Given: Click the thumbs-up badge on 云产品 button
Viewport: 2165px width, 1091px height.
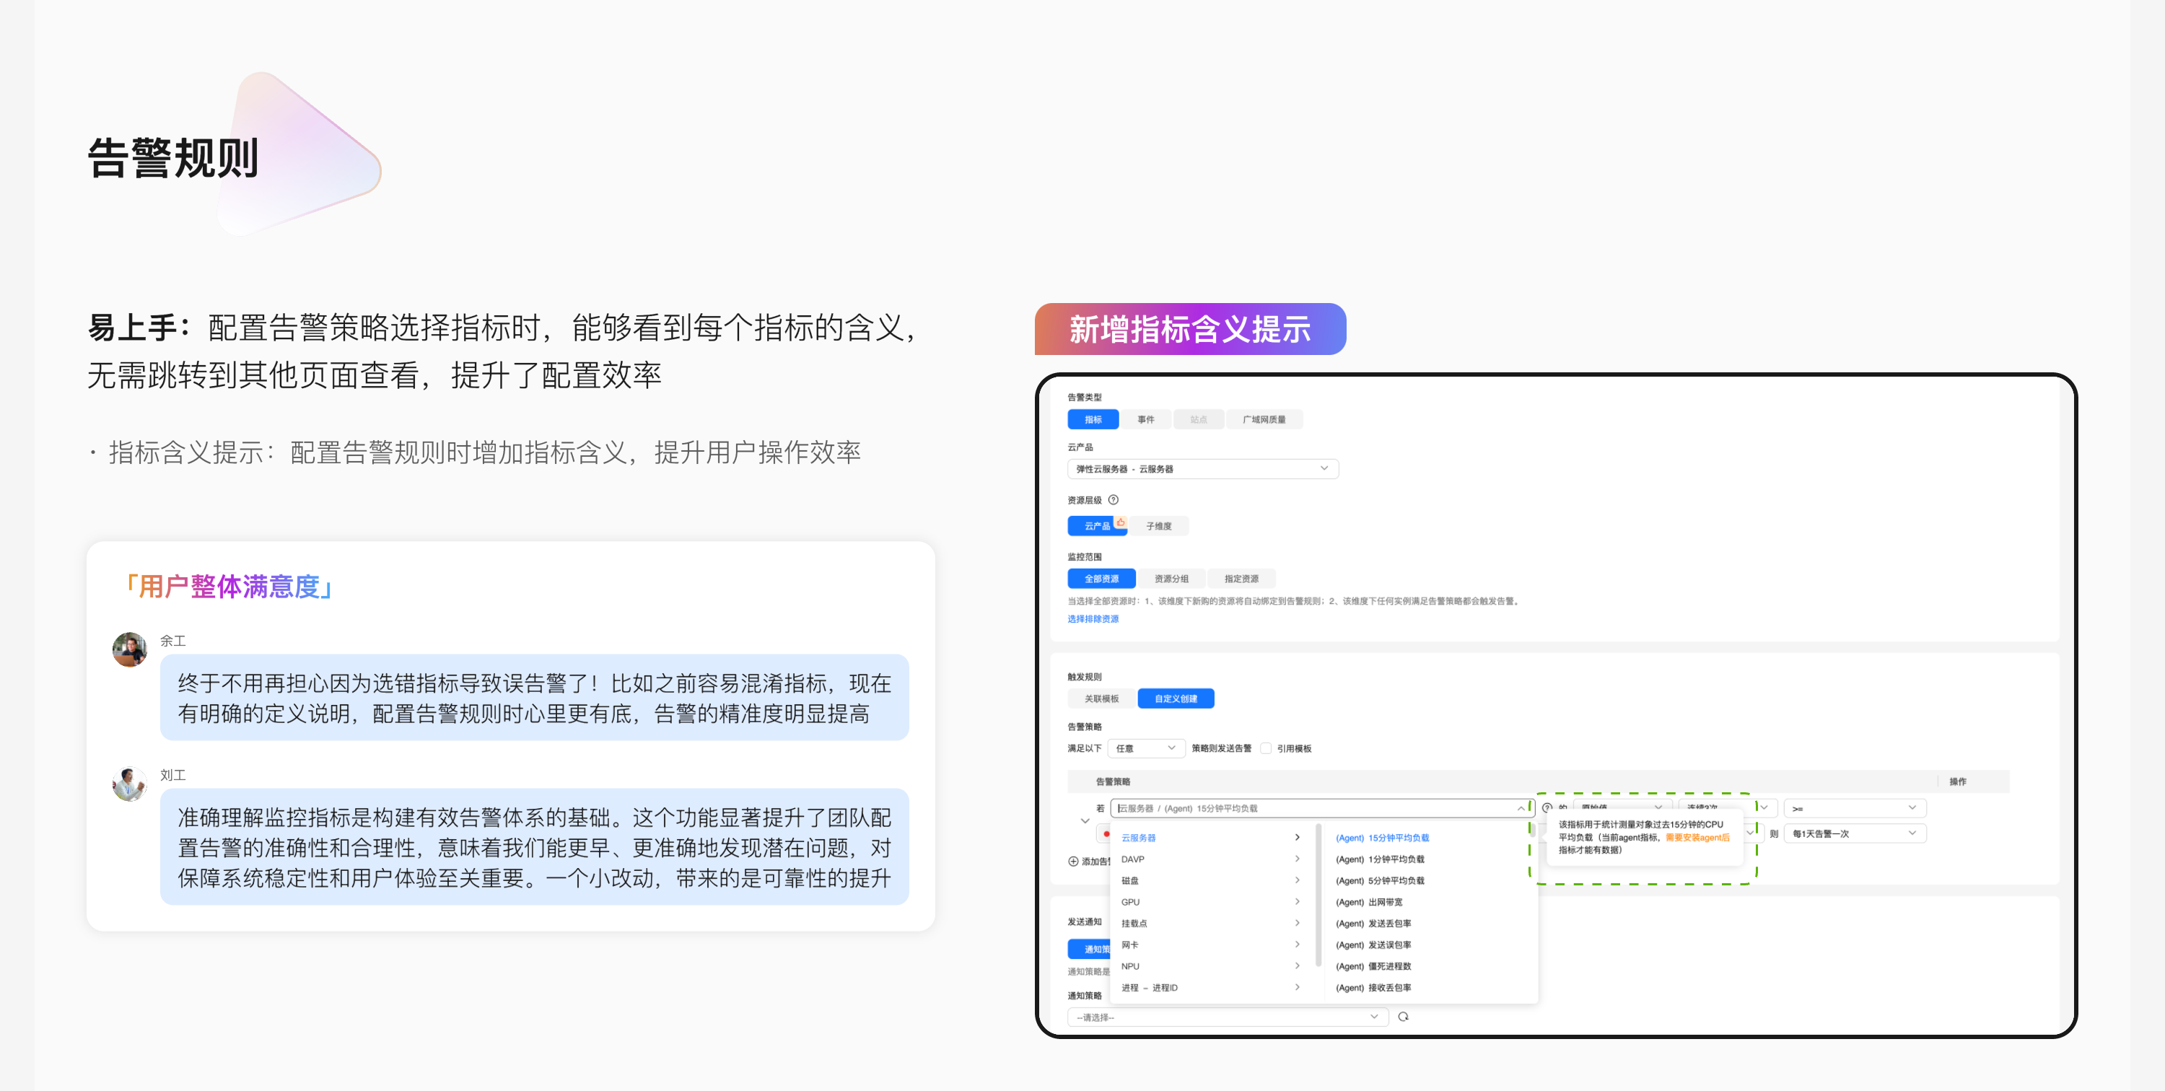Looking at the screenshot, I should click(x=1120, y=521).
